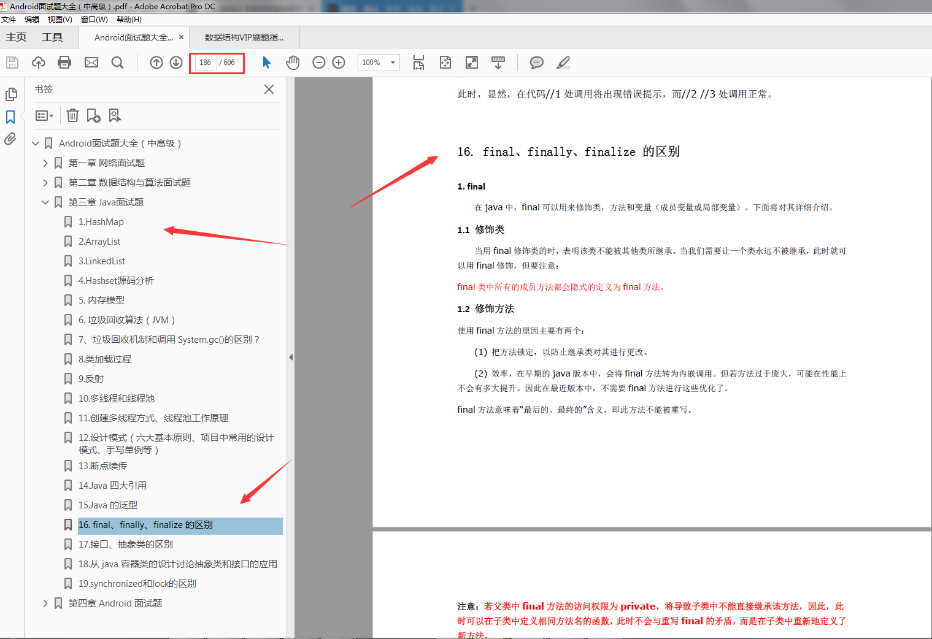Close the Android面试题大全 document tab

181,37
